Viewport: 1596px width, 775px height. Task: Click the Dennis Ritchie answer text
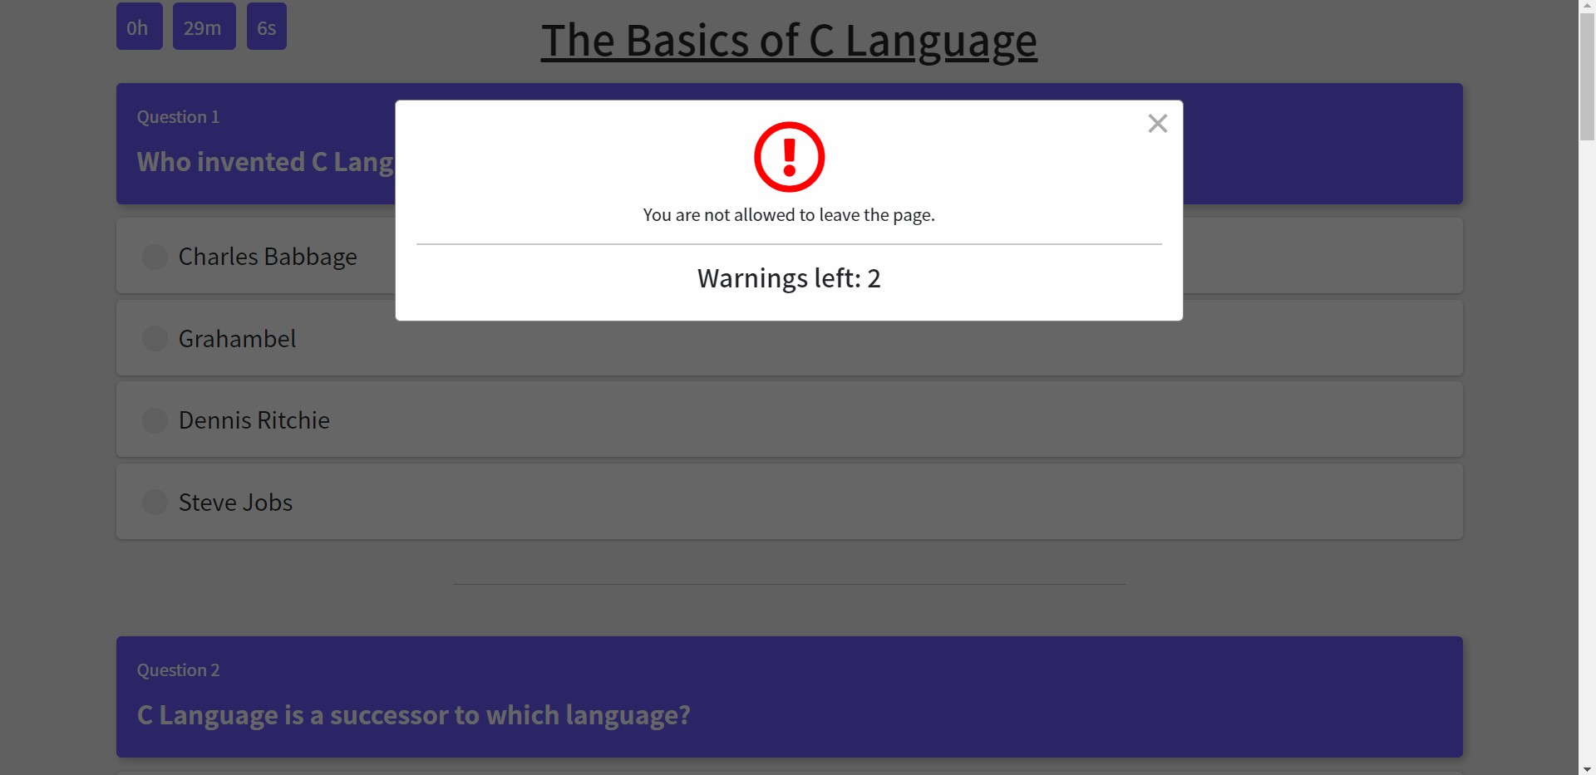254,420
